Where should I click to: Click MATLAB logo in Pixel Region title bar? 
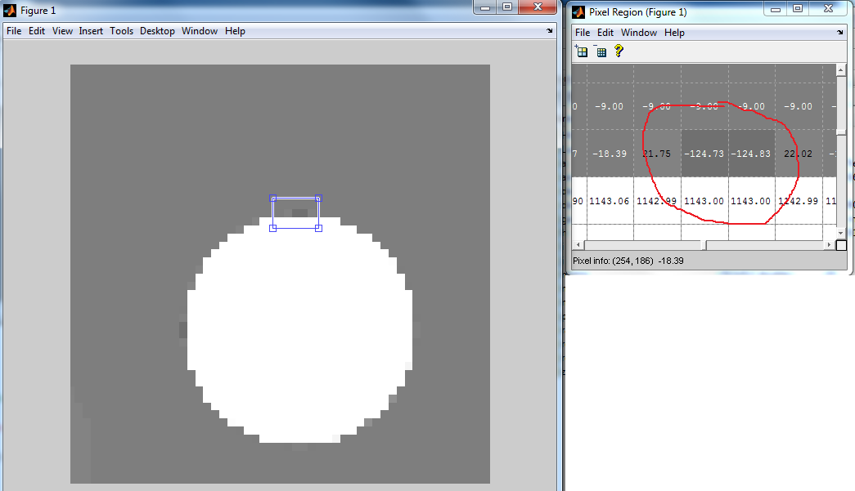pyautogui.click(x=579, y=12)
